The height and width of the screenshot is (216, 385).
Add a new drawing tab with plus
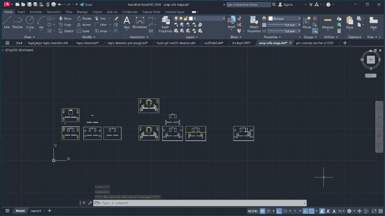pos(345,43)
